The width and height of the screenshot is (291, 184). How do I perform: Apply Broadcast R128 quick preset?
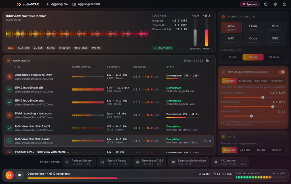[149, 162]
